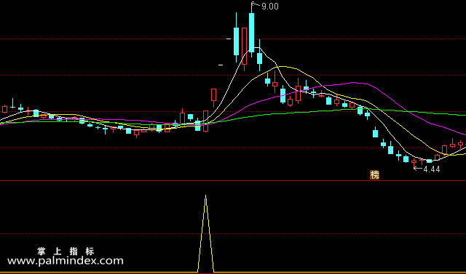
Task: Click the lowest red candlestick at 4.44
Action: 414,162
